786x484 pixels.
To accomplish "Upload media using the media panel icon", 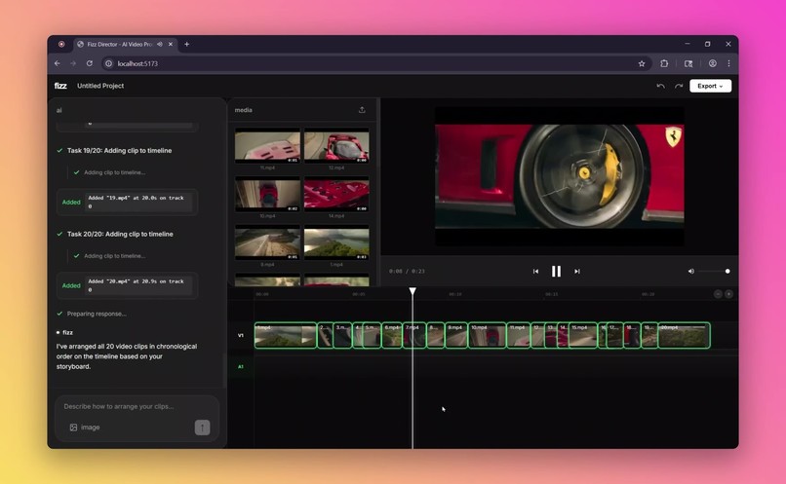I will (362, 110).
